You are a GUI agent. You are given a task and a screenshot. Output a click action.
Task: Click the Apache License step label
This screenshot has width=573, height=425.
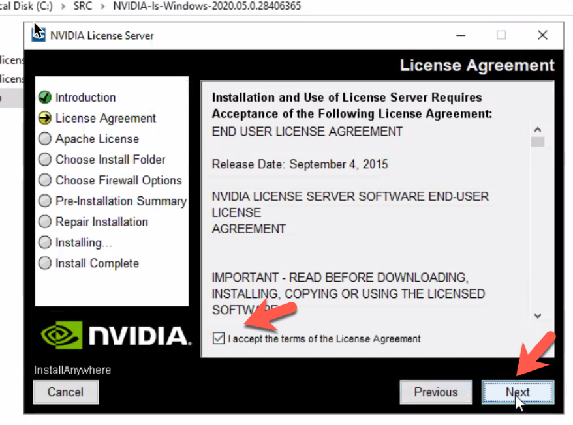pyautogui.click(x=97, y=139)
